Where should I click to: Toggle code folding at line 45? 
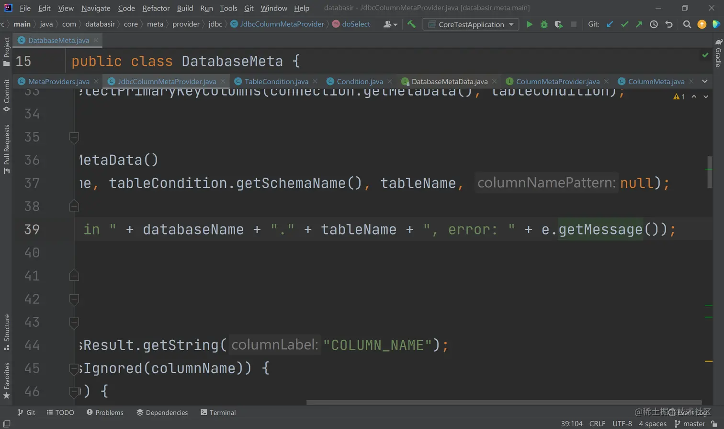[x=74, y=368]
